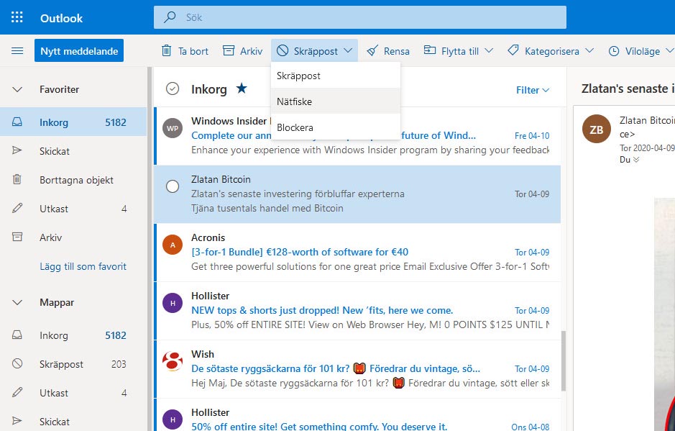The image size is (675, 431).
Task: Collapse the Favoriter section
Action: coord(17,89)
